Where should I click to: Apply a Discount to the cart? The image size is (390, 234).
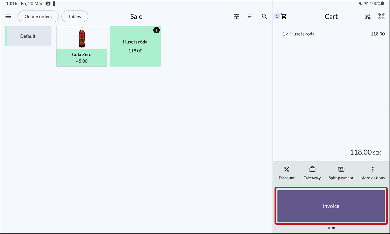coord(287,173)
